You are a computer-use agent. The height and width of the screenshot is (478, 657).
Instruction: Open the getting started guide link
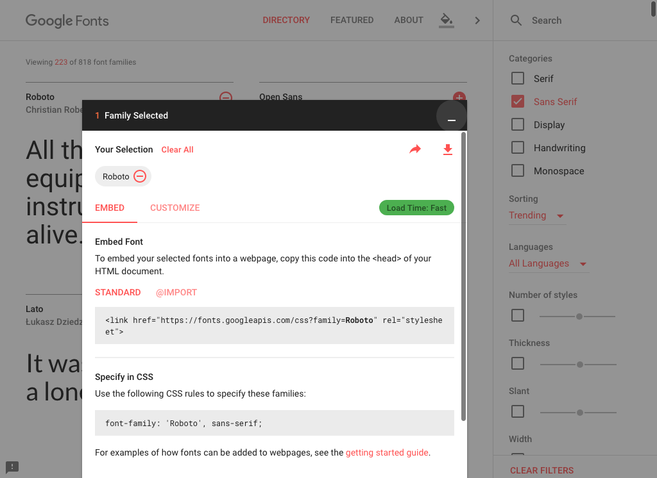[387, 453]
